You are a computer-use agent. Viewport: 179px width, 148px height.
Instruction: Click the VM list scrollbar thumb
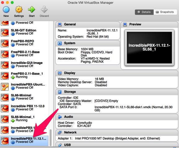pyautogui.click(x=50, y=137)
